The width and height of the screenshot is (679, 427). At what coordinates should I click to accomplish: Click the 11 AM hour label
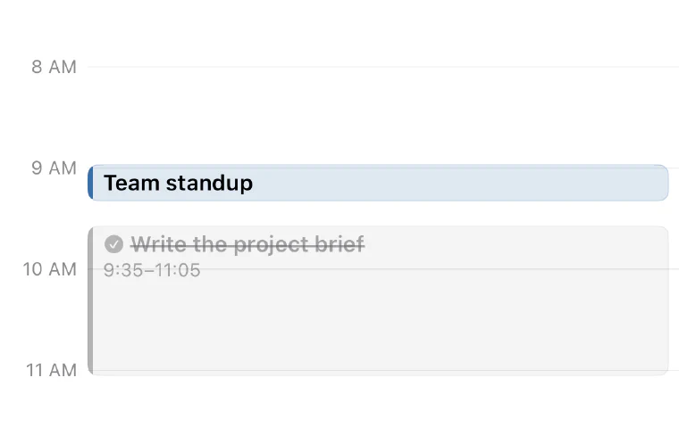pos(51,370)
